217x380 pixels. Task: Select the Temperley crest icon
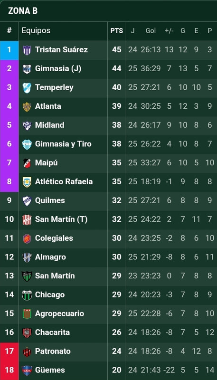pos(27,88)
